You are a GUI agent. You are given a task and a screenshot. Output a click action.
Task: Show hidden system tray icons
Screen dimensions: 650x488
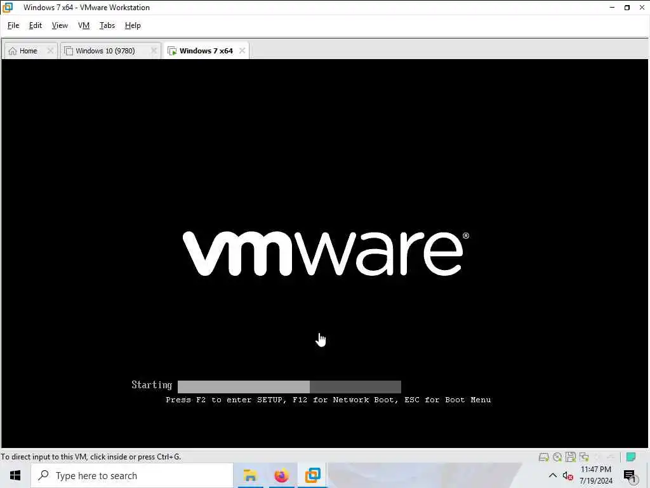(553, 475)
